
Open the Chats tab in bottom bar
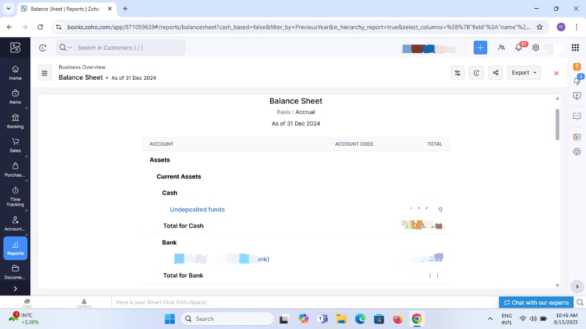coord(27,303)
